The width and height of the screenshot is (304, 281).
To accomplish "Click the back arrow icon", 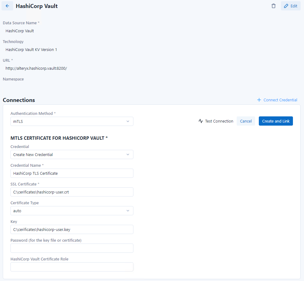I will tap(7, 6).
